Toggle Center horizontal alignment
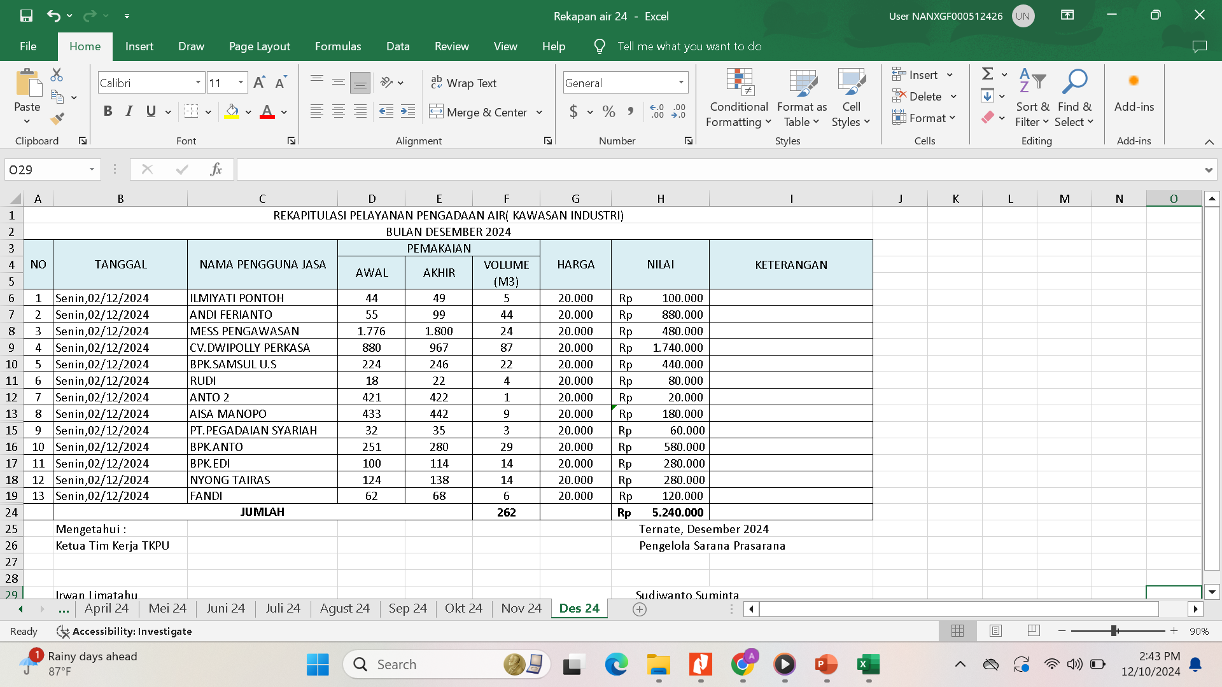 339,112
